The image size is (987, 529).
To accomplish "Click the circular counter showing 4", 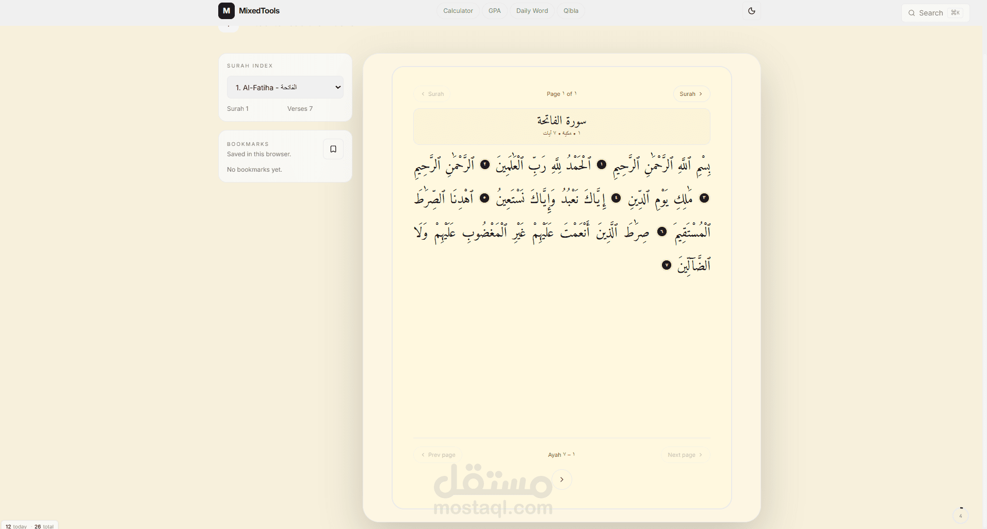I will 961,515.
